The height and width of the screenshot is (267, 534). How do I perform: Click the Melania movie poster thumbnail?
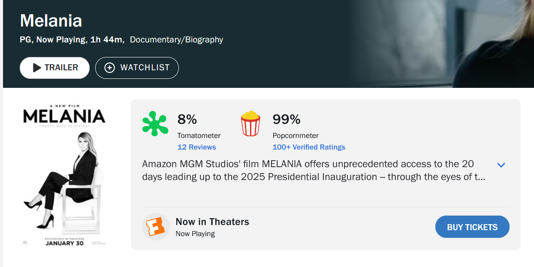point(64,176)
